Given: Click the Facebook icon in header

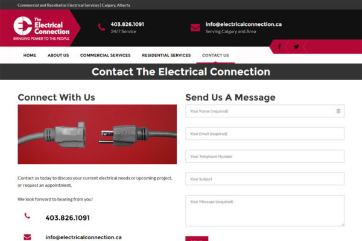Looking at the screenshot, I should (x=279, y=46).
